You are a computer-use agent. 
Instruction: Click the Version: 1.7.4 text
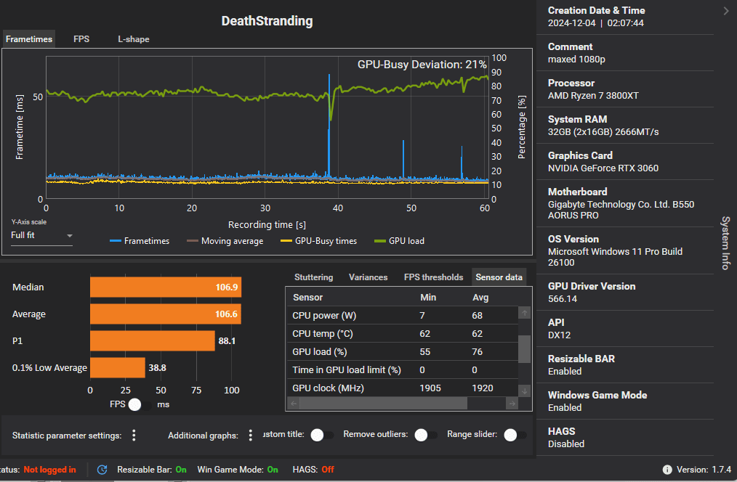click(704, 470)
